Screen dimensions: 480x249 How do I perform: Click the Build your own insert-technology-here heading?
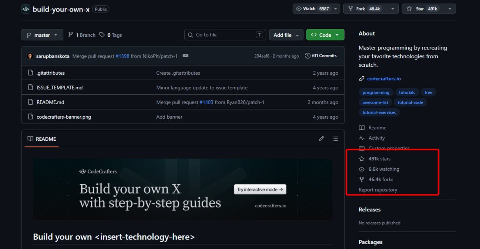[114, 237]
